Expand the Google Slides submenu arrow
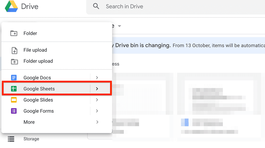 pos(97,100)
